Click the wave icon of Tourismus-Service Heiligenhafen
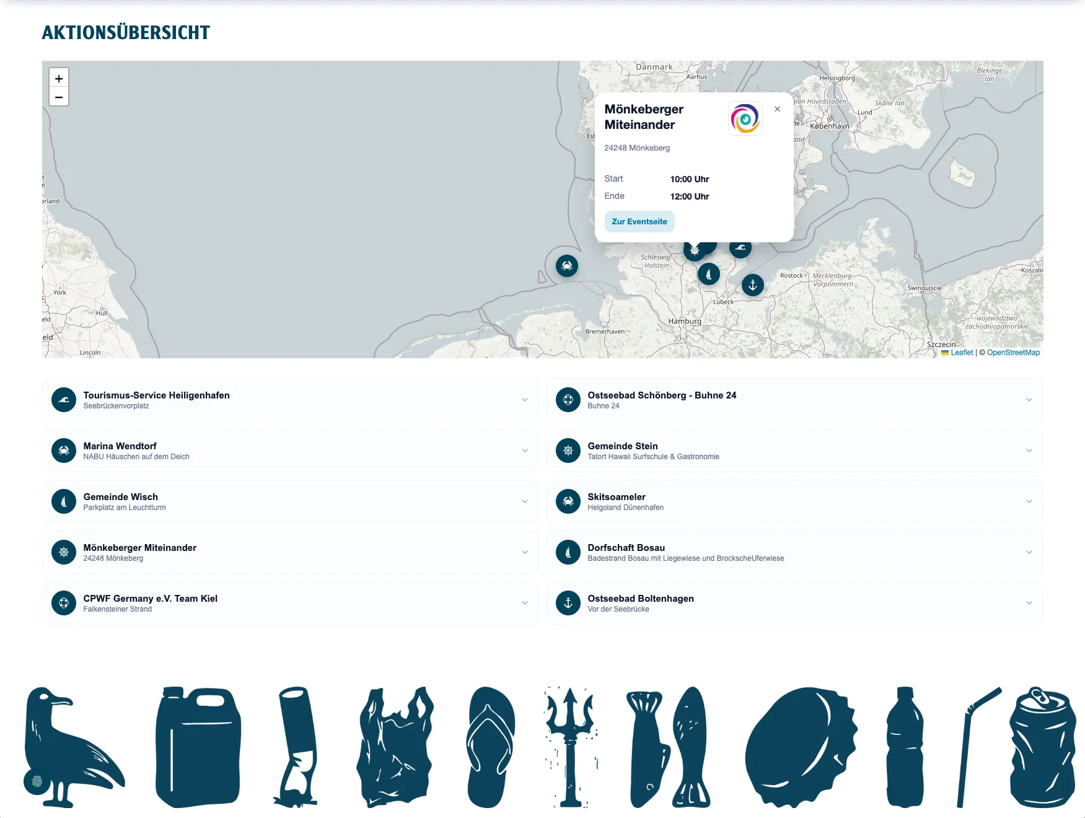The image size is (1085, 818). click(x=64, y=400)
